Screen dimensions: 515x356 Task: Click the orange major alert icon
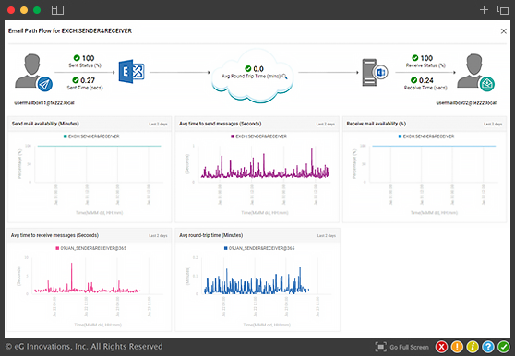[457, 347]
